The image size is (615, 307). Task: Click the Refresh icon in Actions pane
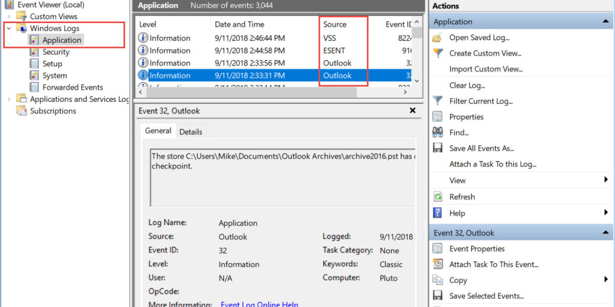point(437,197)
